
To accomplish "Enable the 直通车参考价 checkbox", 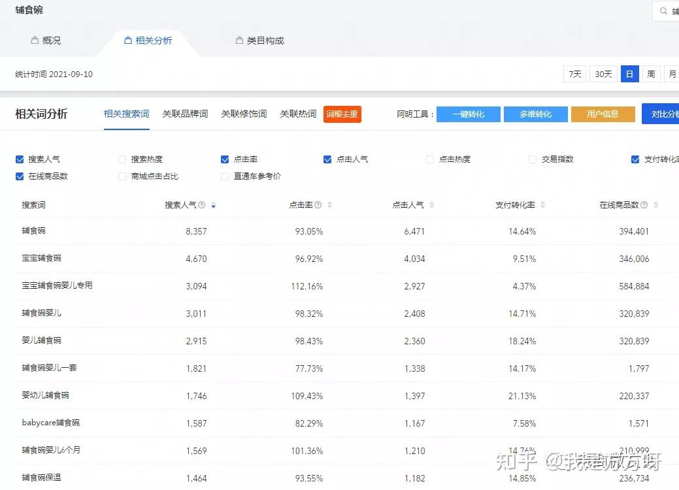I will 225,176.
